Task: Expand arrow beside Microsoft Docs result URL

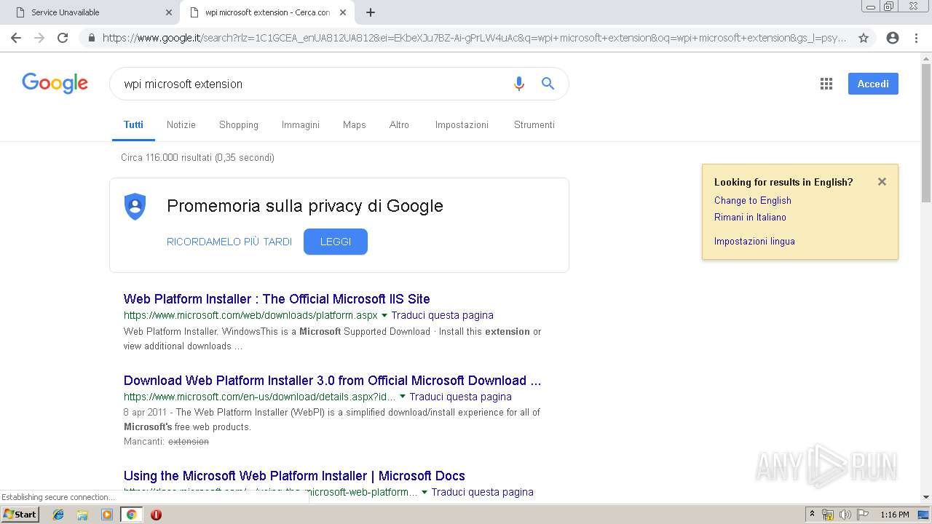Action: tap(424, 493)
